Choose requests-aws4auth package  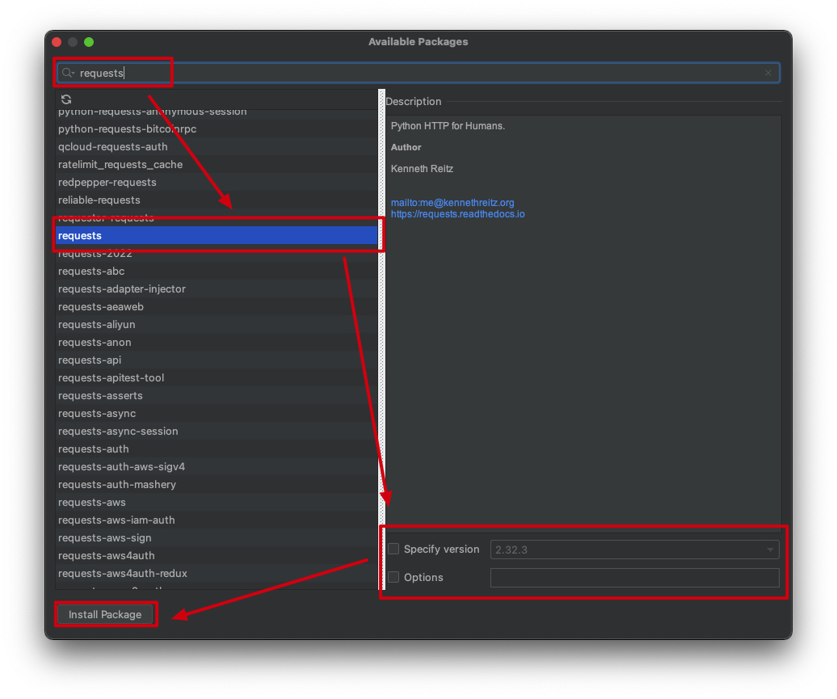point(107,555)
